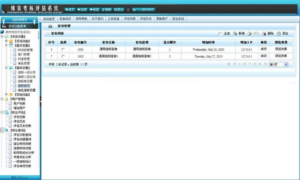Click 评估历史 in the navigation bar
This screenshot has height=180, width=300.
click(x=146, y=19)
